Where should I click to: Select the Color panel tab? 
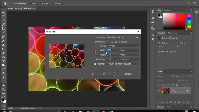(x=160, y=10)
